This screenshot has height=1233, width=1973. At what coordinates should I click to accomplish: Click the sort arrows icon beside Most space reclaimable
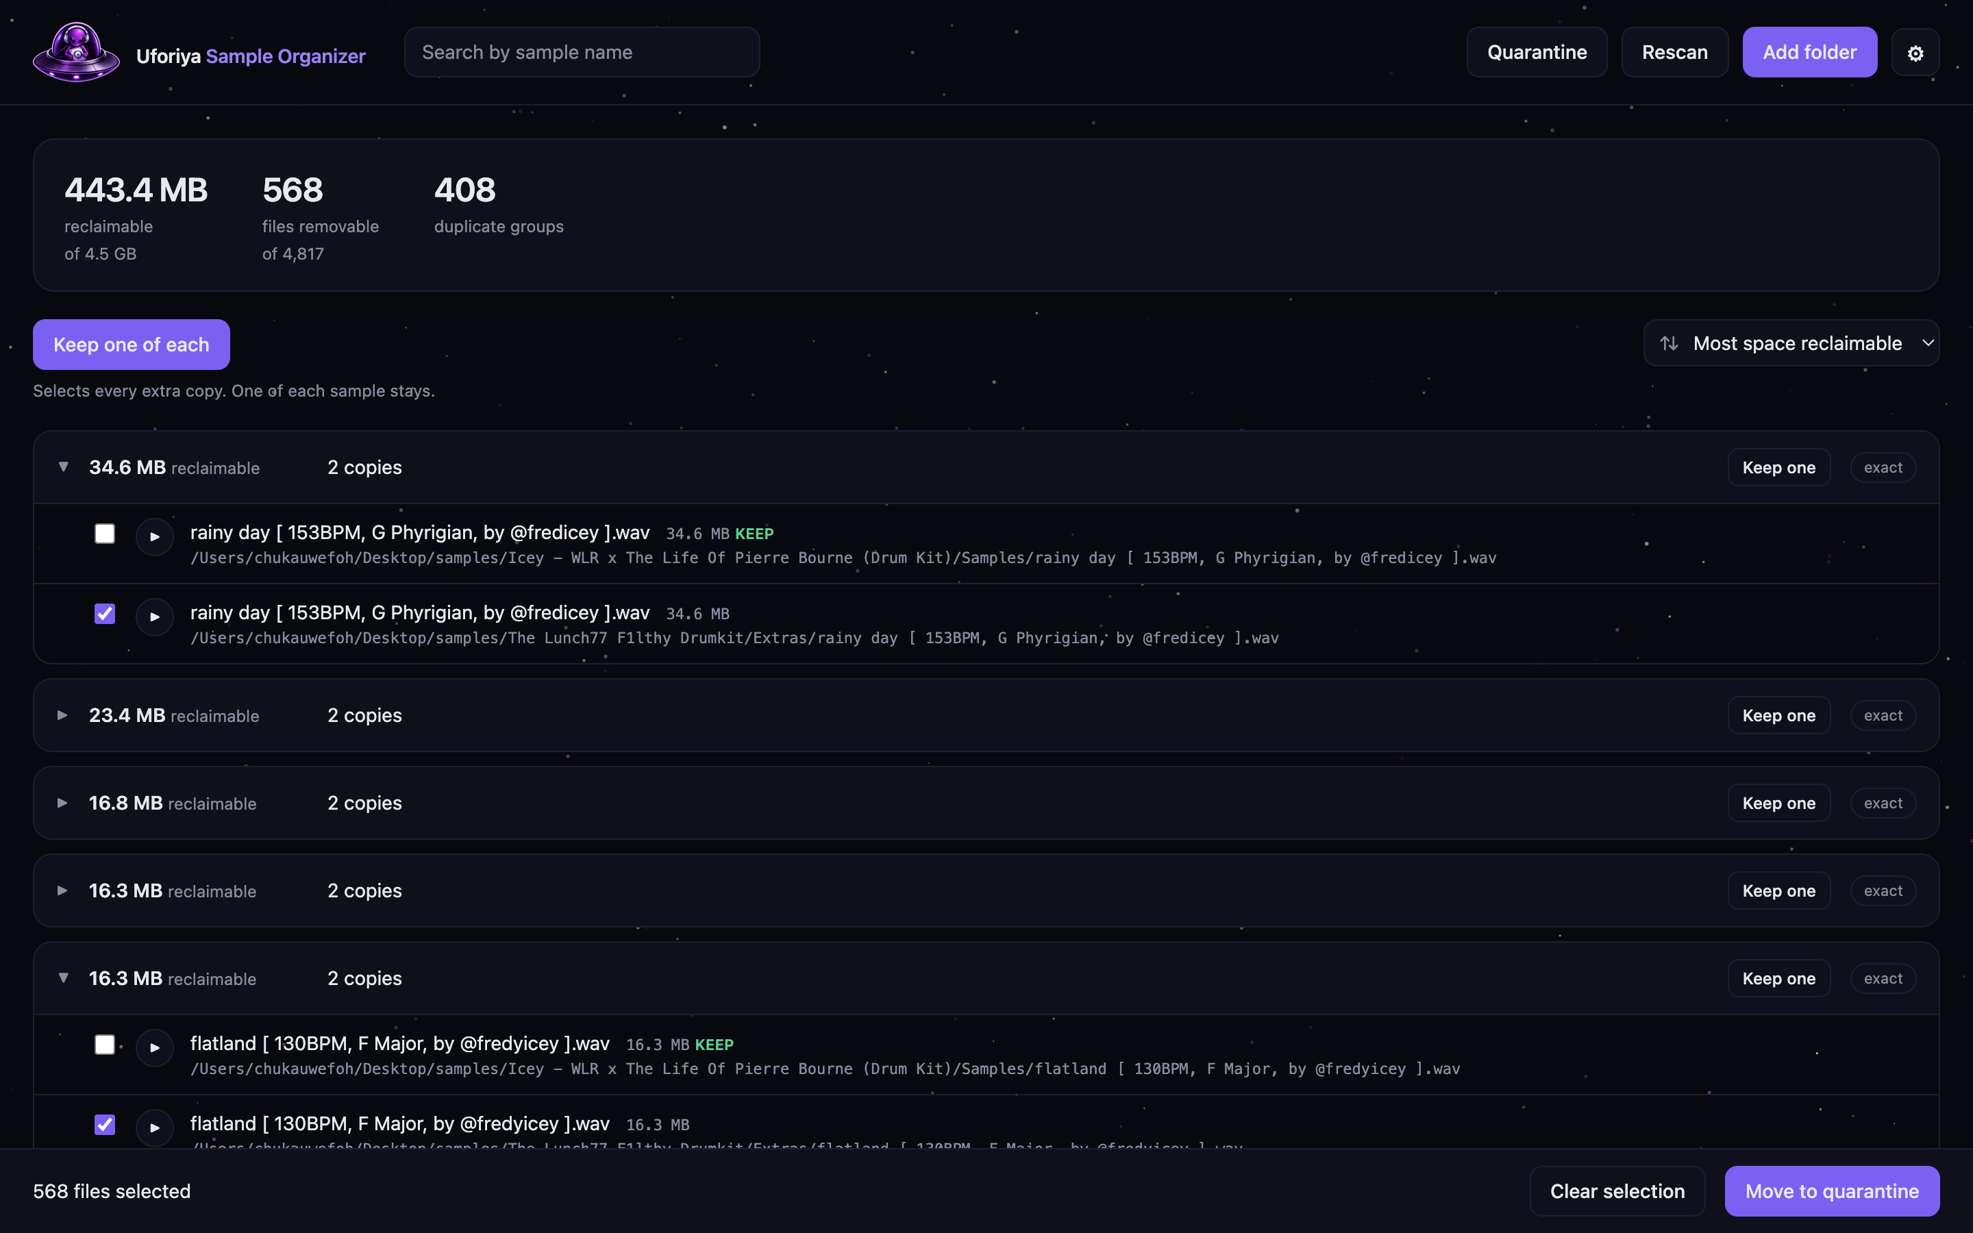point(1669,343)
